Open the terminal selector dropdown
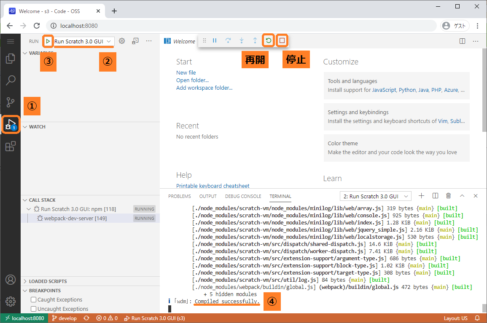The width and height of the screenshot is (487, 323). click(x=376, y=196)
